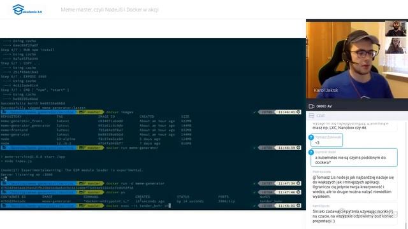Click 'Successfully tagged meme-generator:latest' line
This screenshot has width=408, height=229.
tap(43, 108)
